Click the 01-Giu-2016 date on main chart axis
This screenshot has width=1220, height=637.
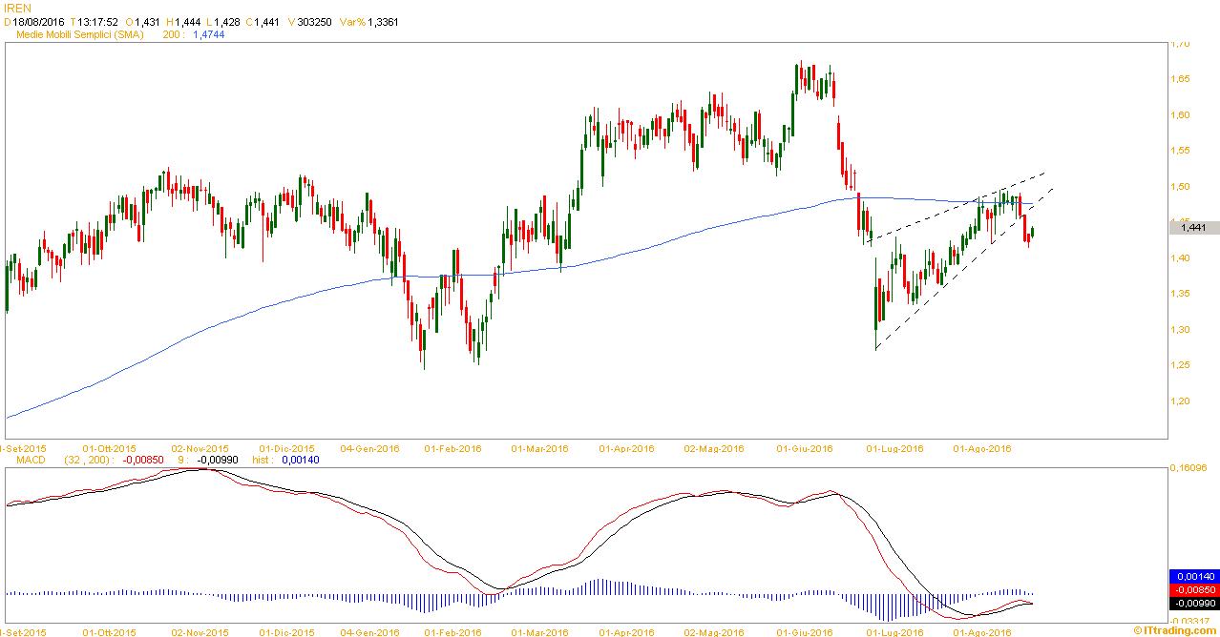point(804,448)
